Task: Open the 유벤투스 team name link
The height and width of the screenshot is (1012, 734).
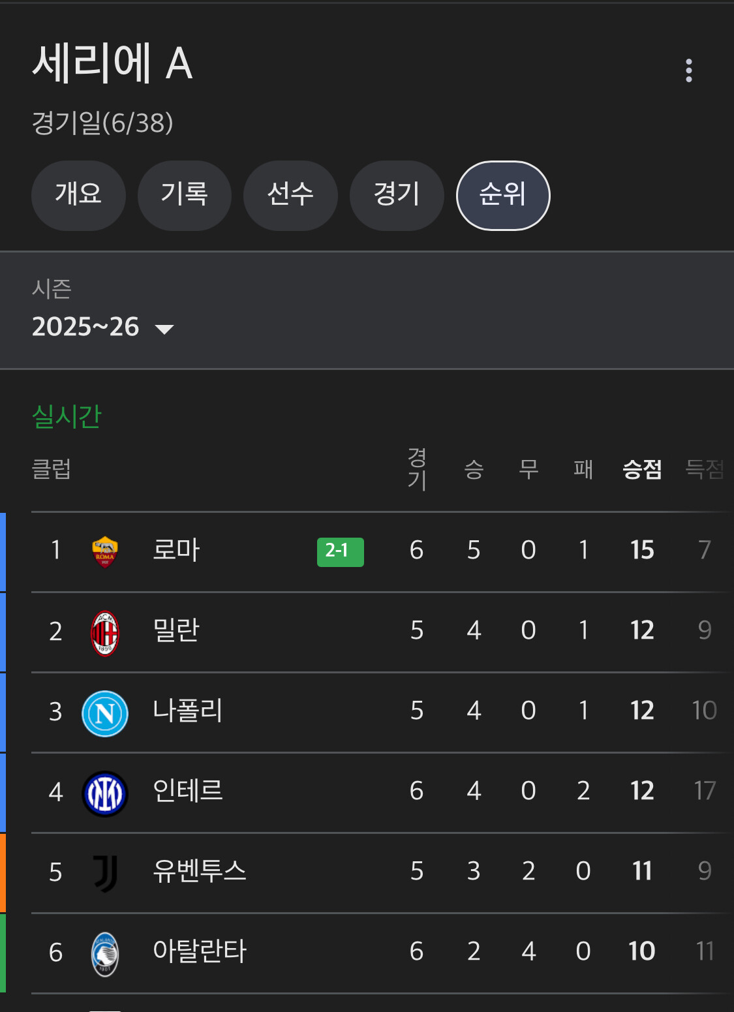Action: pyautogui.click(x=199, y=871)
